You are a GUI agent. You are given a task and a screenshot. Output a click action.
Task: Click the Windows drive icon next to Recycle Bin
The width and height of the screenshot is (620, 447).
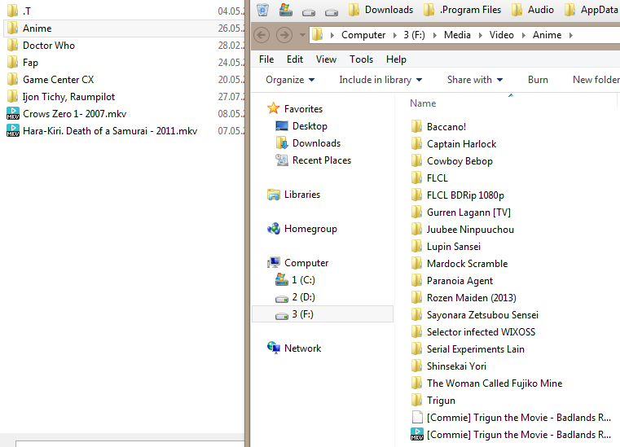285,10
